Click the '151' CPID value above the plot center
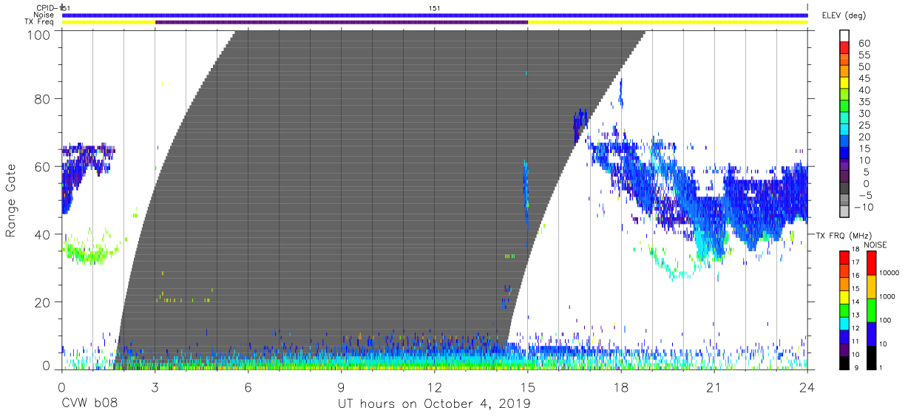The image size is (908, 419). 435,7
